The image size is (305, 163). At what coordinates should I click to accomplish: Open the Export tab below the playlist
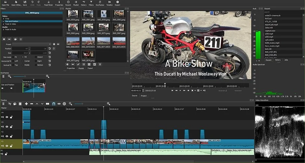[x=90, y=68]
